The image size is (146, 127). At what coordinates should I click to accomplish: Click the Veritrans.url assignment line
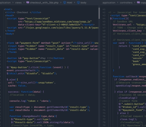pyautogui.click(x=129, y=25)
